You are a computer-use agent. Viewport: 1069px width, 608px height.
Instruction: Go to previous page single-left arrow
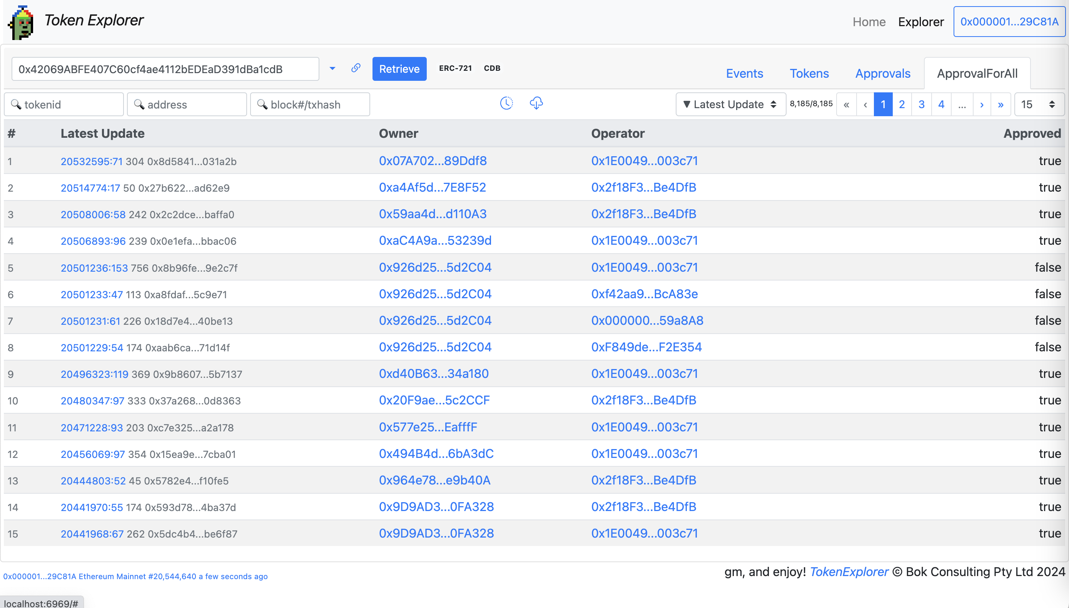point(865,104)
